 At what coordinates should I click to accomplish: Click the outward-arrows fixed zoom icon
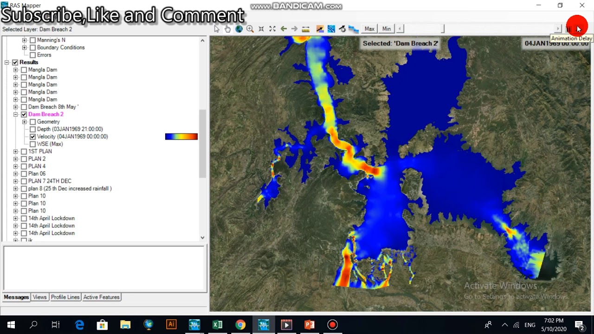(272, 29)
